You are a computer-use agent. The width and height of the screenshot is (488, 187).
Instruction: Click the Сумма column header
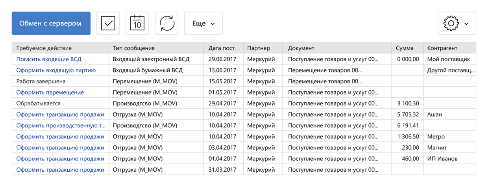(405, 48)
